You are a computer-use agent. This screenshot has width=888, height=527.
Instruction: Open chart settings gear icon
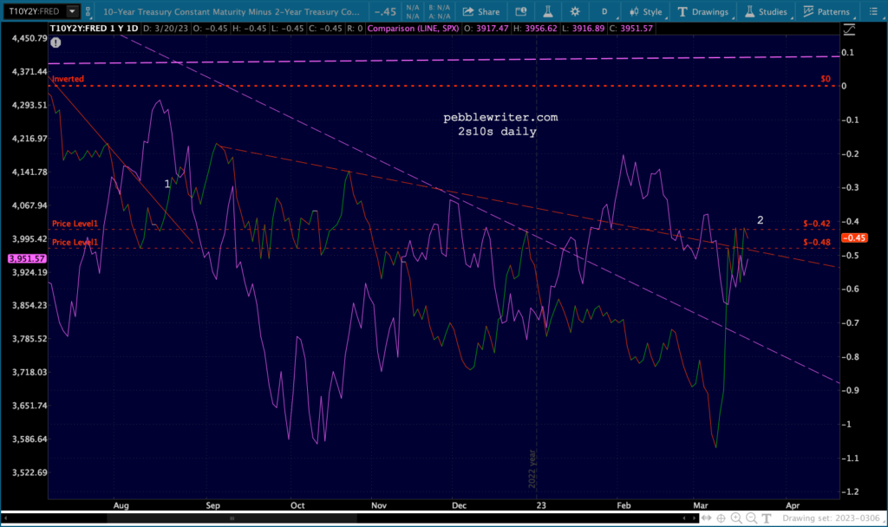[x=575, y=11]
